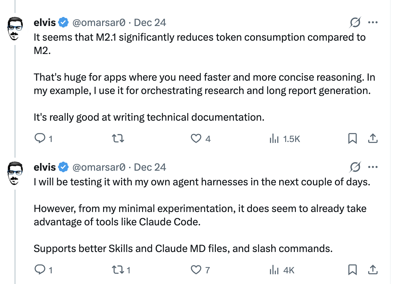Share the second tweet

point(372,270)
